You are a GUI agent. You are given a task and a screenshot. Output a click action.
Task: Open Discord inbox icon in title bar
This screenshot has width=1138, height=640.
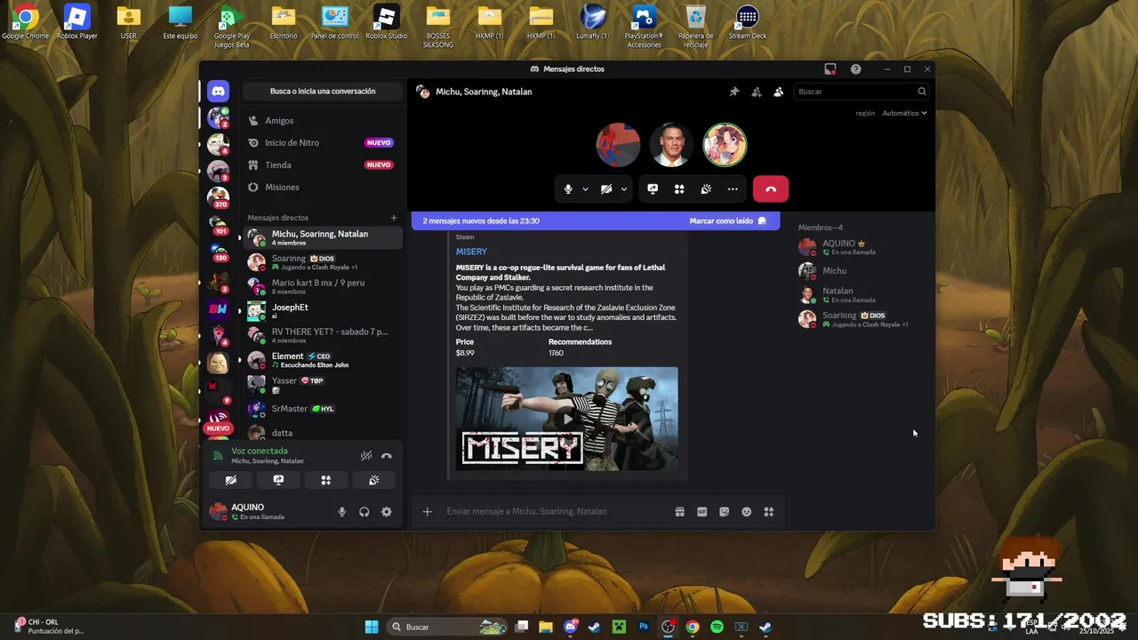point(830,69)
